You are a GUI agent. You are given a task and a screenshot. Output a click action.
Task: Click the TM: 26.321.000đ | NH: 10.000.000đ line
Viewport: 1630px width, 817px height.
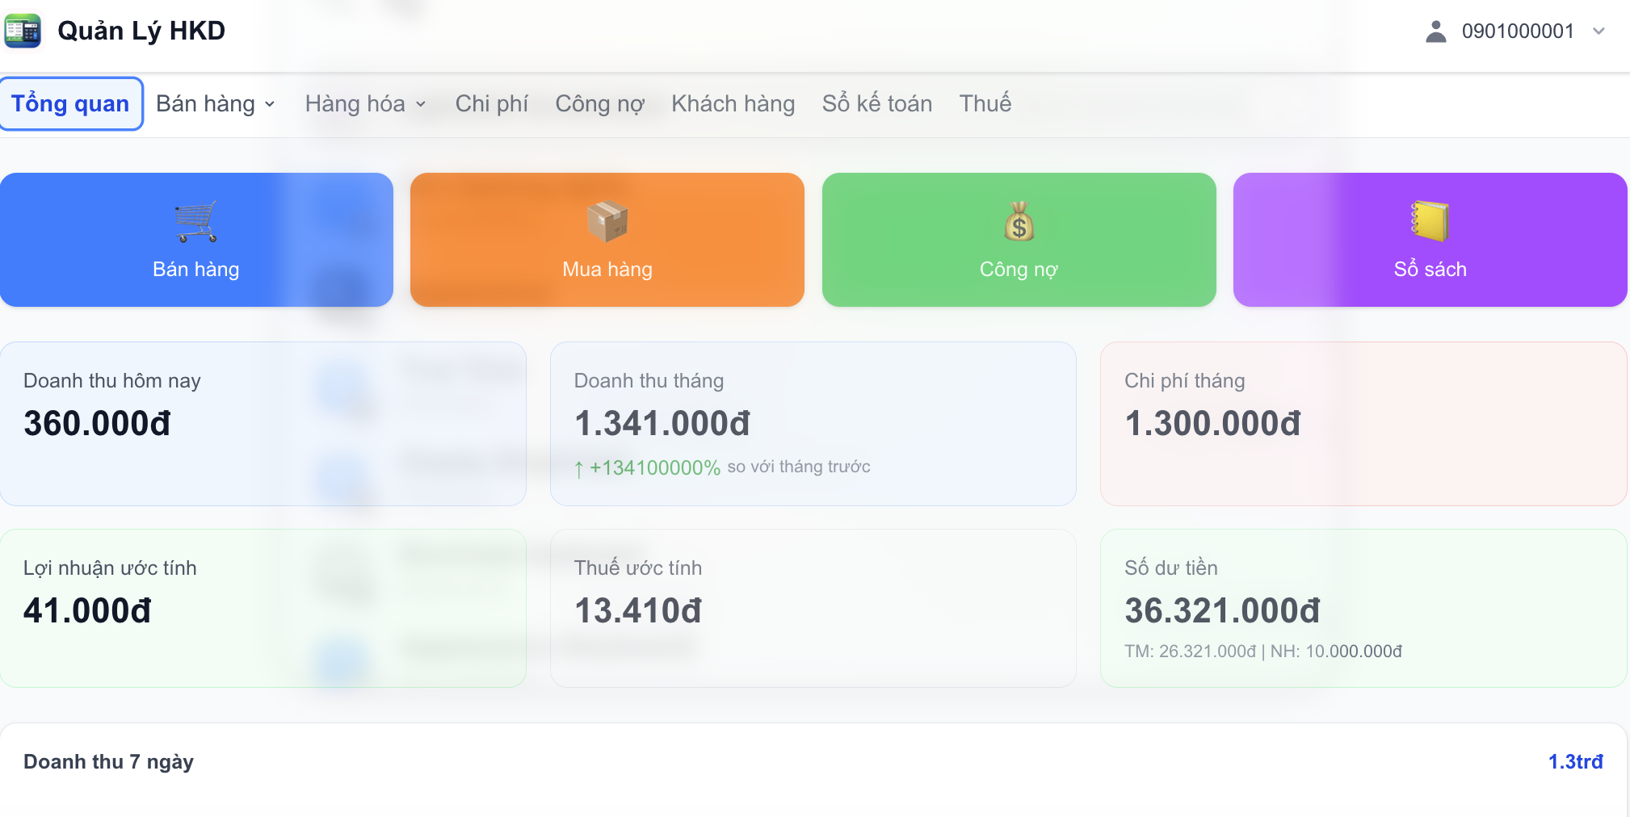coord(1263,652)
